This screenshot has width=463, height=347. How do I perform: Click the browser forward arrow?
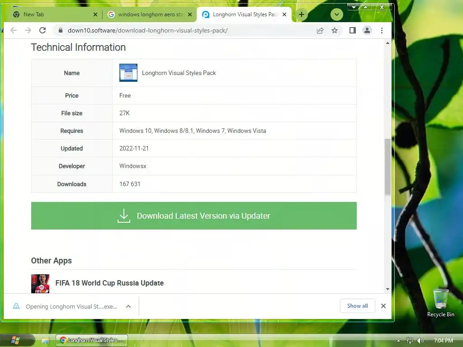28,30
